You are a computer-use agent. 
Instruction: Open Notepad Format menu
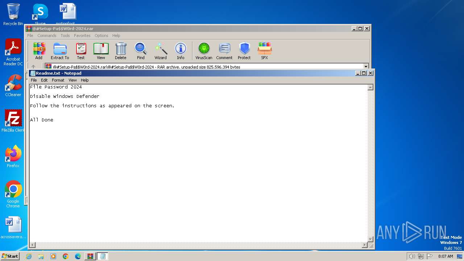(x=58, y=80)
